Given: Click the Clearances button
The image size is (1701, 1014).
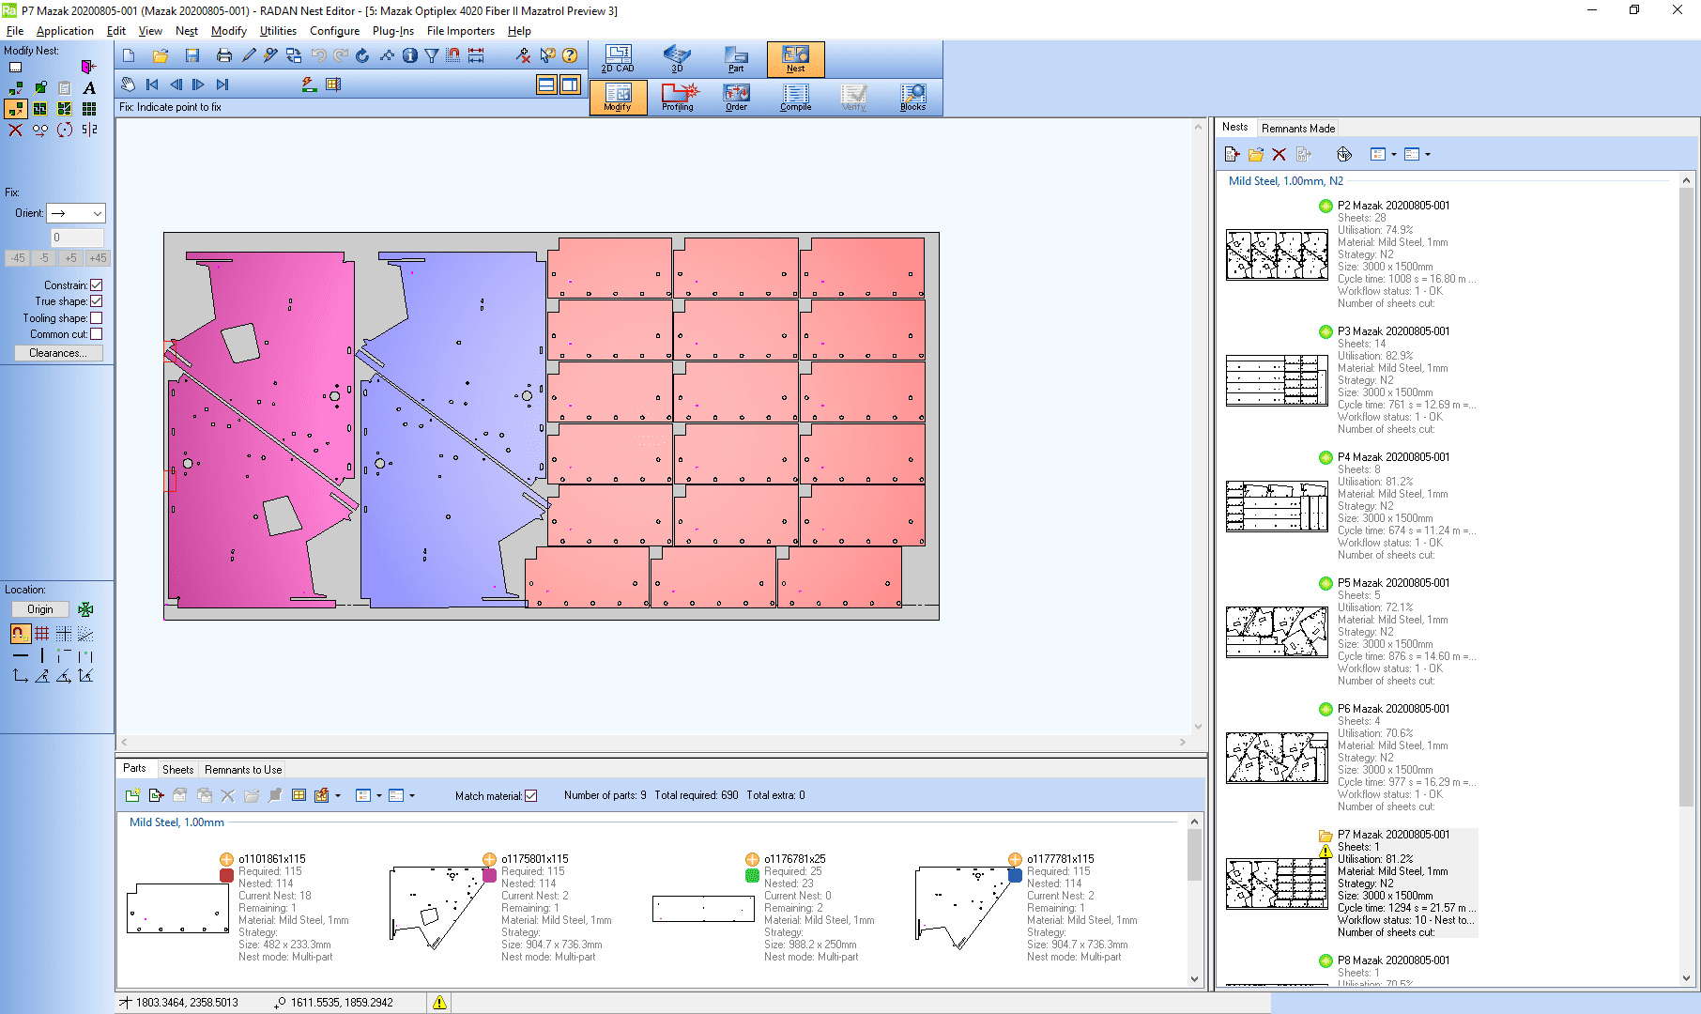Looking at the screenshot, I should tap(58, 353).
